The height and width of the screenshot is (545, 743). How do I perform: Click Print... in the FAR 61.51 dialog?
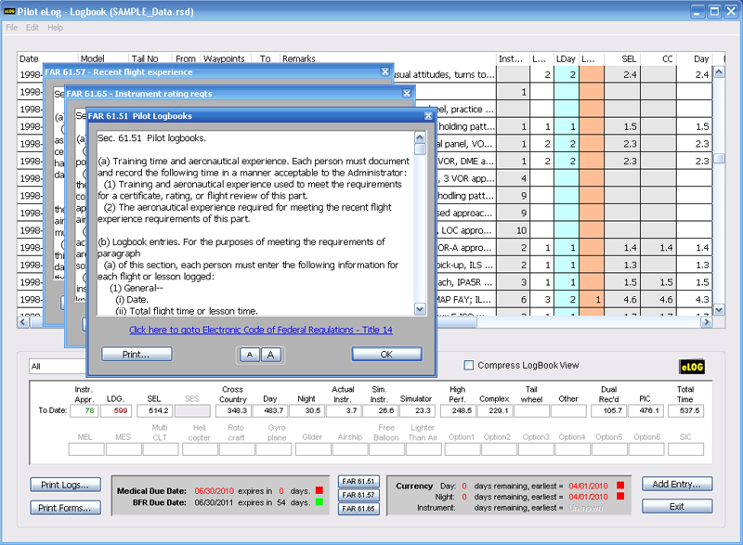pos(137,354)
